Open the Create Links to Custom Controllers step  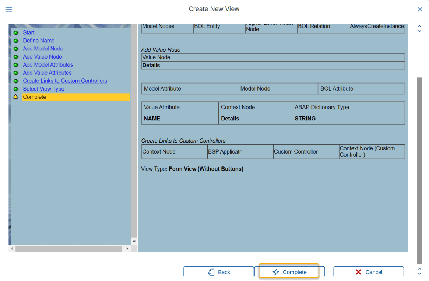(x=65, y=81)
